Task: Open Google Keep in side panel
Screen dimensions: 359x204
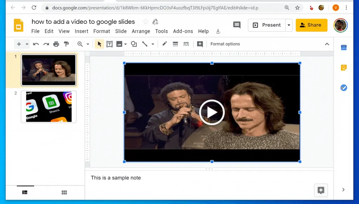Action: click(344, 68)
